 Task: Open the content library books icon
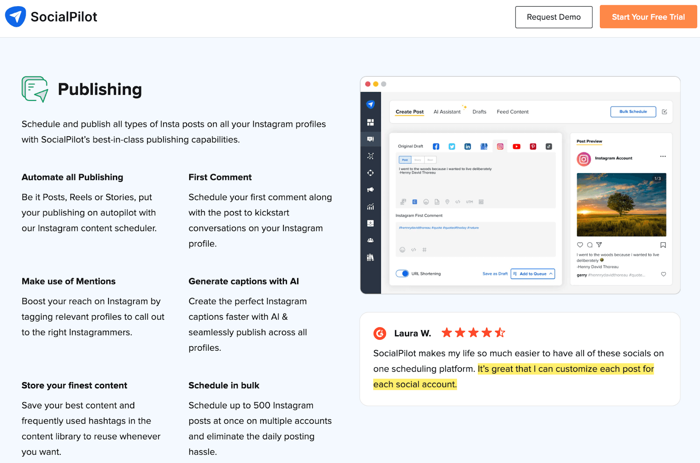(x=371, y=257)
